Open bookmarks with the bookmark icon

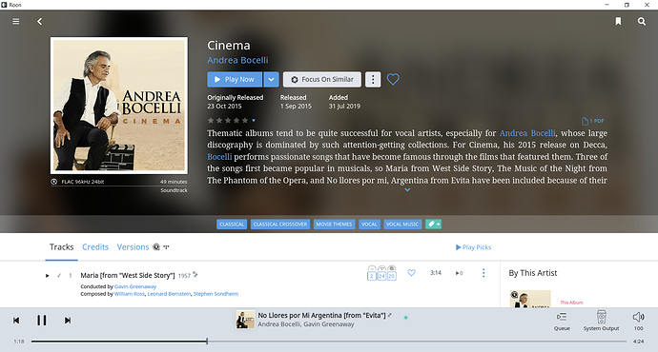(x=618, y=21)
